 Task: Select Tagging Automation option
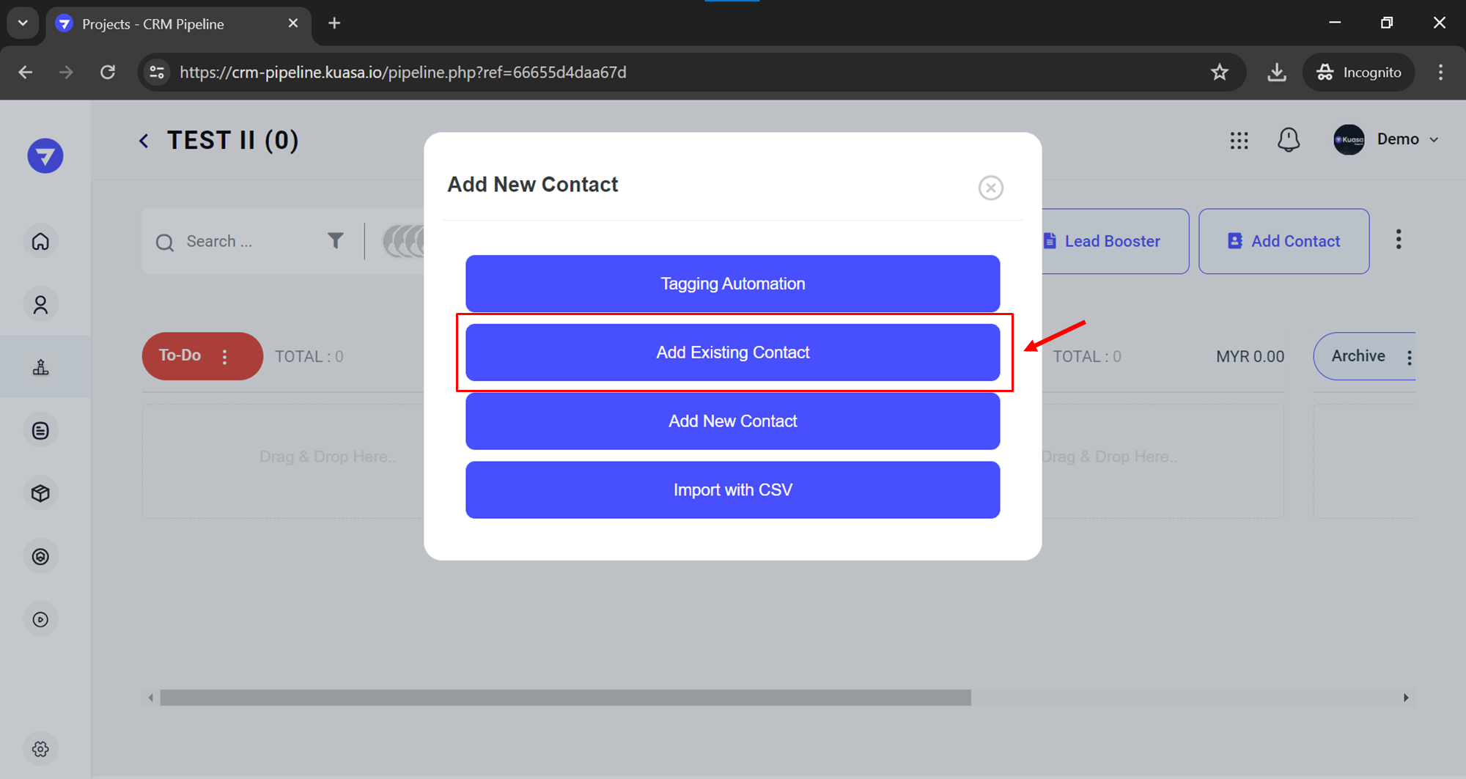[732, 284]
